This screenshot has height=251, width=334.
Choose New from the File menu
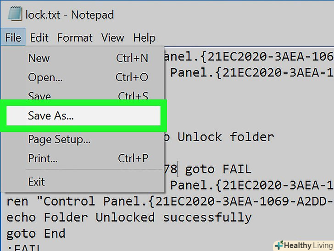[39, 58]
